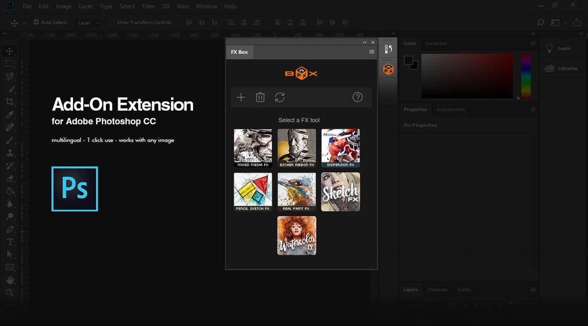
Task: Click the orange FX Box dock icon
Action: click(388, 69)
